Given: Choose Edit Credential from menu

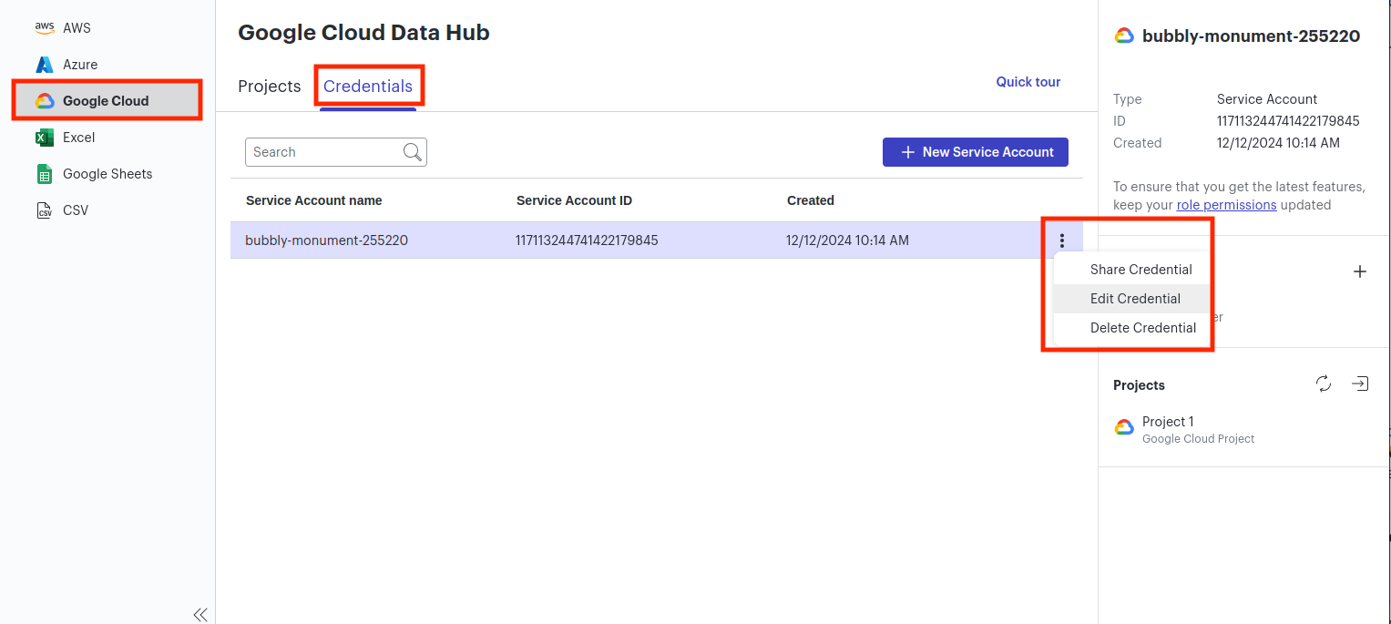Looking at the screenshot, I should [x=1132, y=299].
